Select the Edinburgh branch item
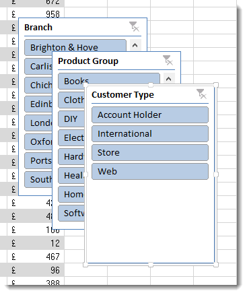 pos(38,104)
